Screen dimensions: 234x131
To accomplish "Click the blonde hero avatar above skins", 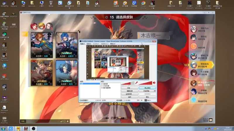I will tap(42, 26).
